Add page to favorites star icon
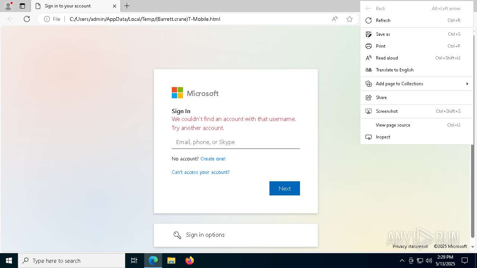Screen dimensions: 477x268 349,19
